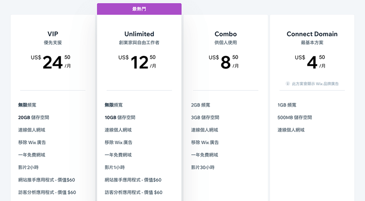The height and width of the screenshot is (201, 365).
Task: Click 此方案會顯示 Wix 品牌廣告 notice text
Action: (315, 84)
